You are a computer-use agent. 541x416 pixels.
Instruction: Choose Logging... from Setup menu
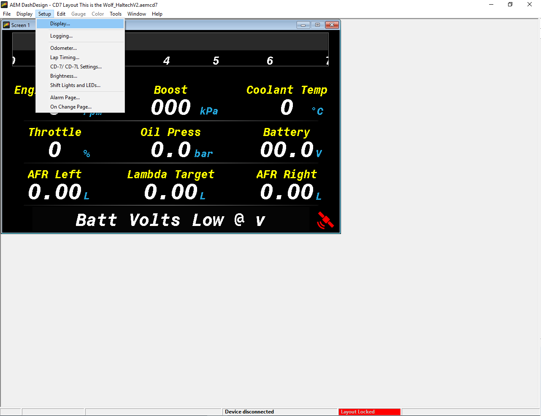point(80,36)
